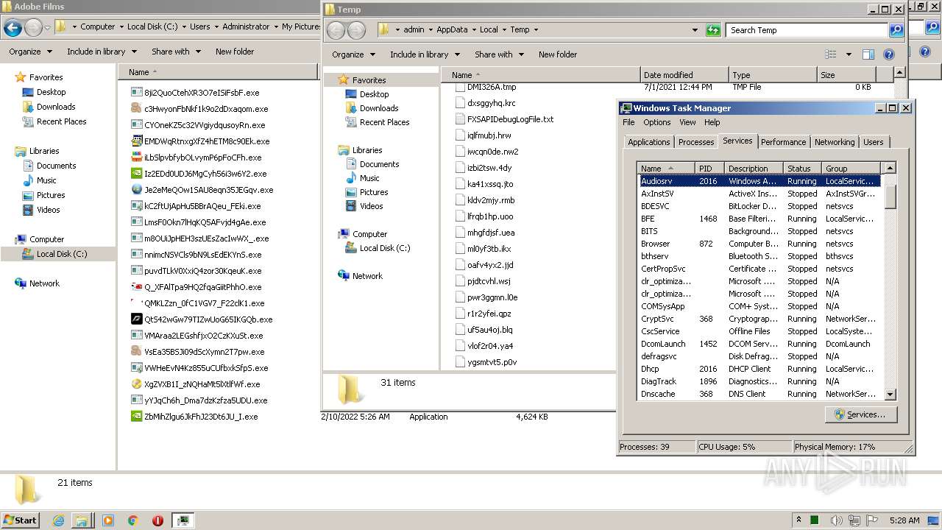
Task: Click Forward arrow in Adobe Films window
Action: click(x=33, y=28)
